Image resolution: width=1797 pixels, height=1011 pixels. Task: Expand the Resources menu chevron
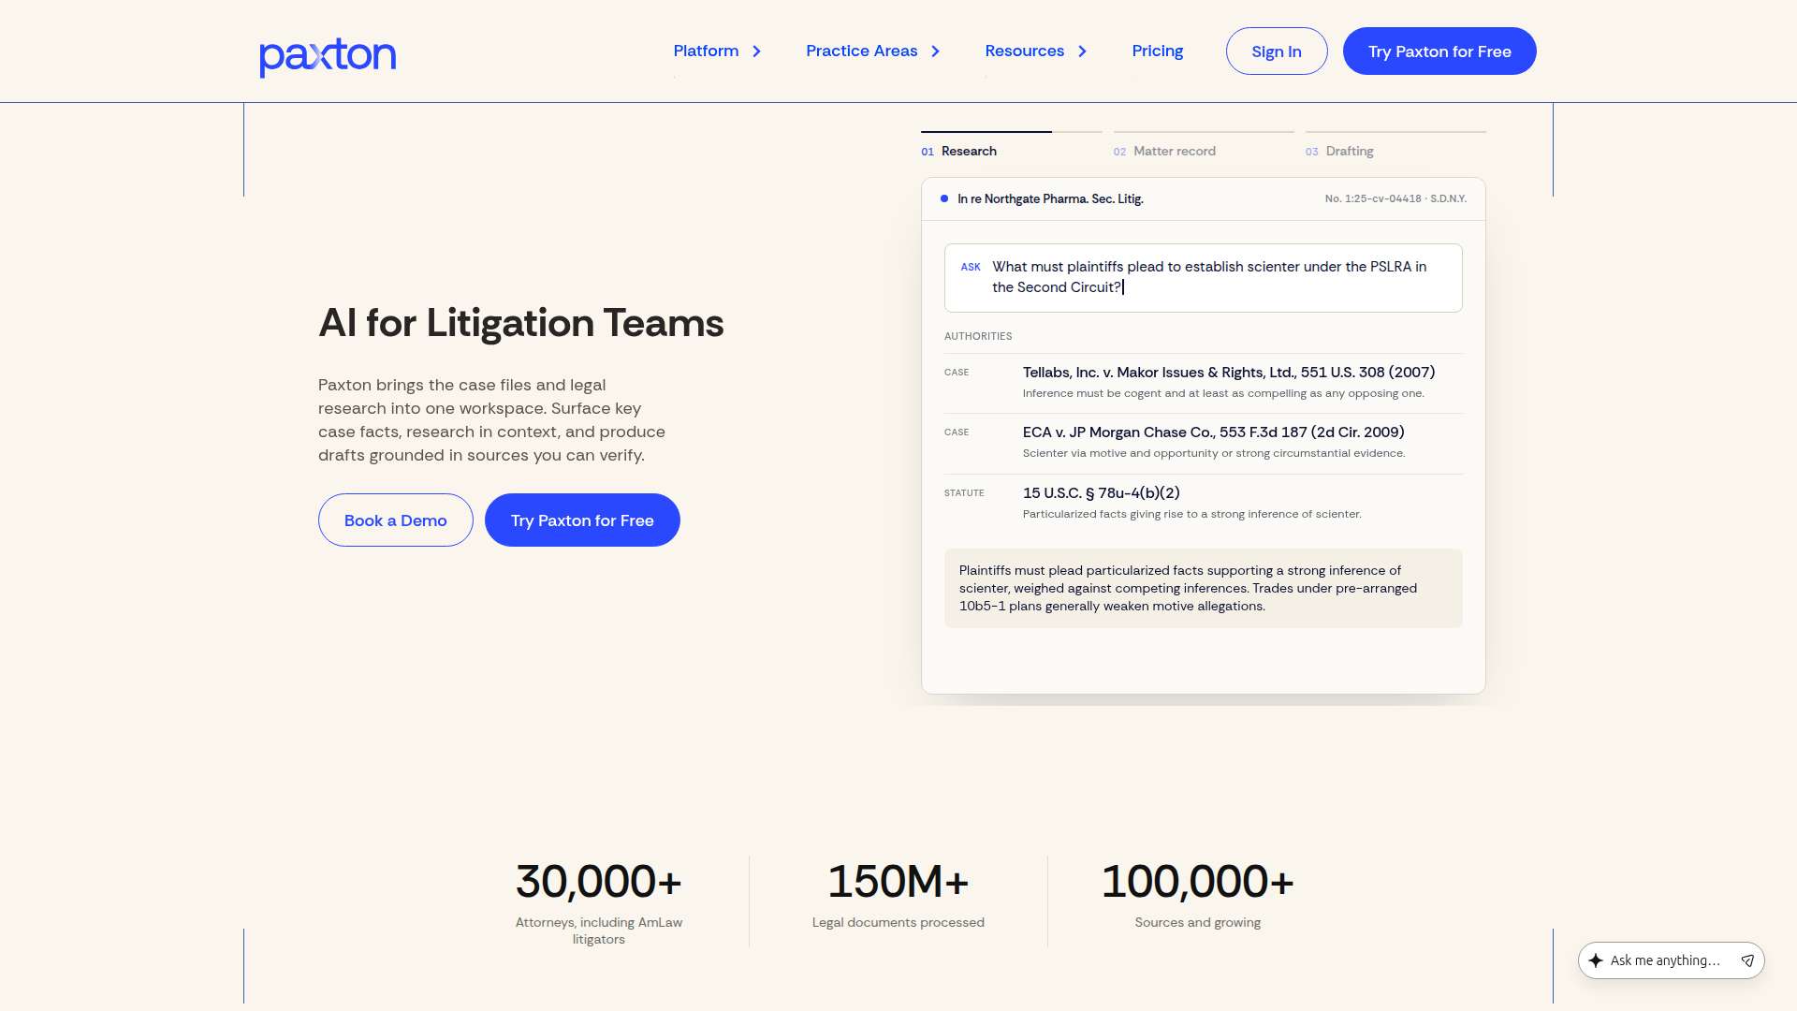click(x=1082, y=51)
